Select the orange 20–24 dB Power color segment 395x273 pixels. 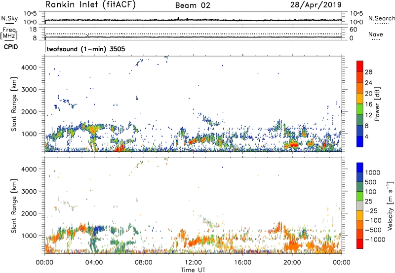click(360, 88)
